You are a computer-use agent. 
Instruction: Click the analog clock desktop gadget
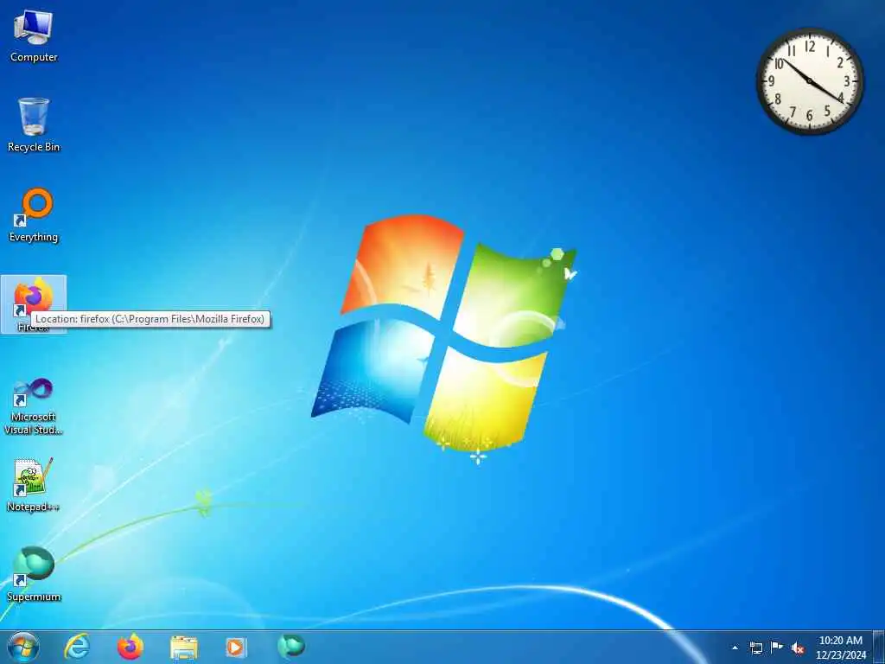click(809, 81)
